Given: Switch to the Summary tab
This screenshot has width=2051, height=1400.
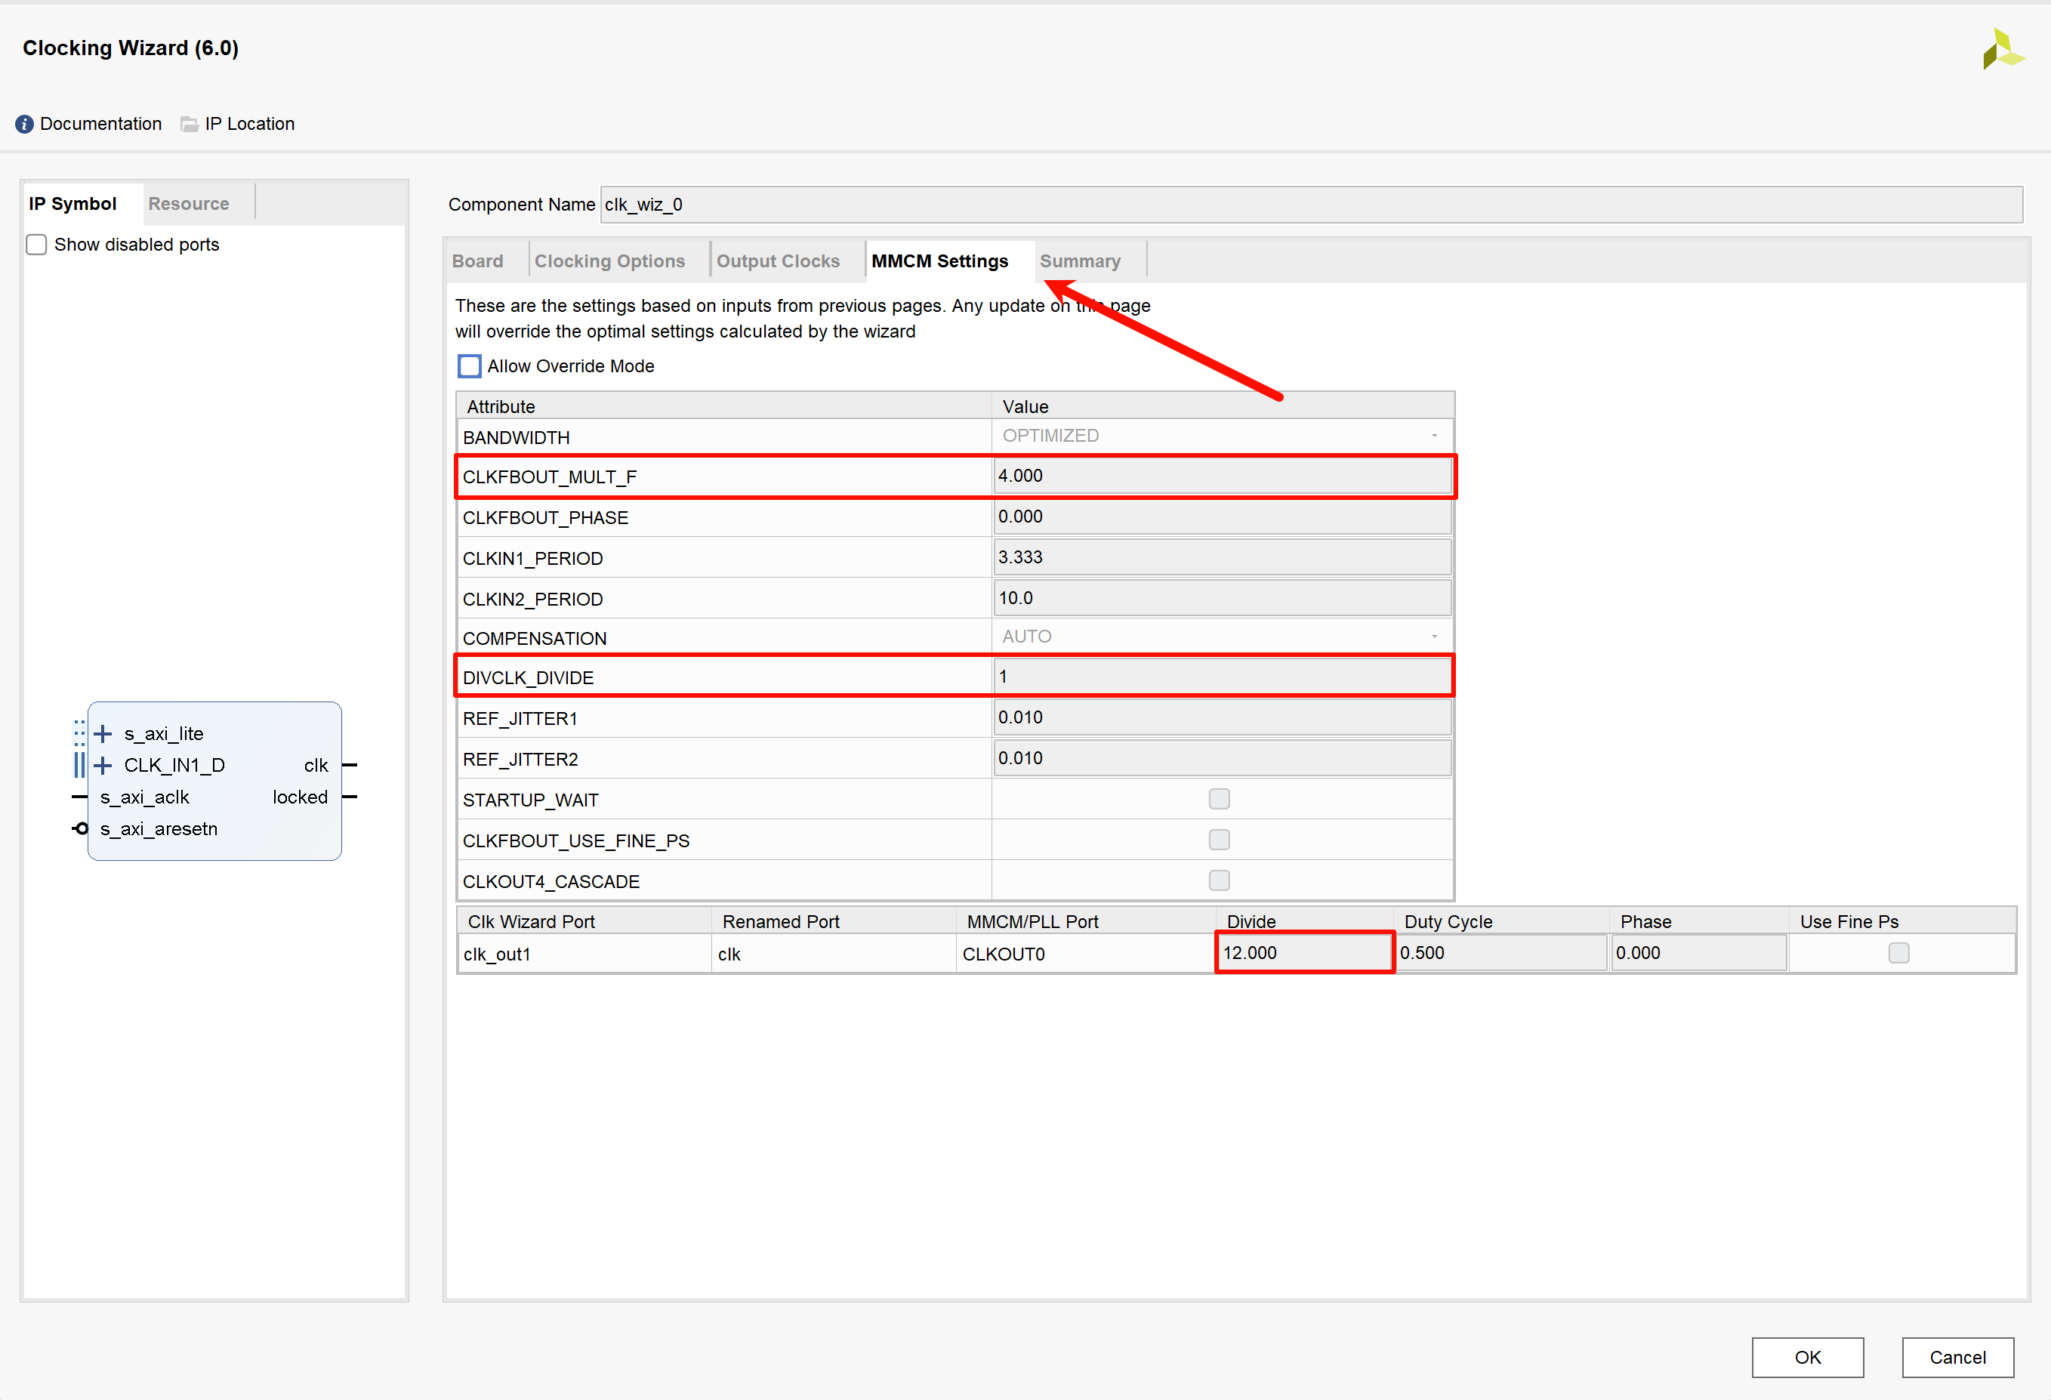Looking at the screenshot, I should [x=1080, y=261].
